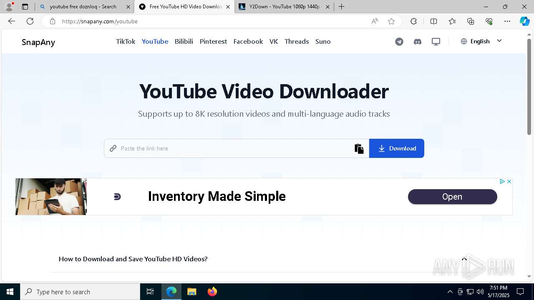
Task: Close the Y2Down tab
Action: pos(327,7)
